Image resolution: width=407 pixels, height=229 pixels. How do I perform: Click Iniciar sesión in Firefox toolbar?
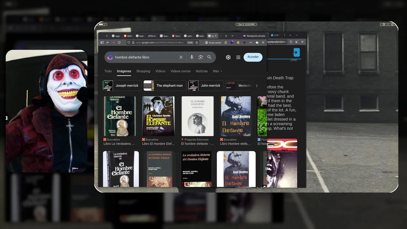[x=213, y=42]
